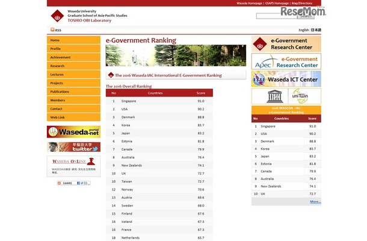Click Denmark in the main ranking table
This screenshot has height=241, width=367.
tap(128, 117)
